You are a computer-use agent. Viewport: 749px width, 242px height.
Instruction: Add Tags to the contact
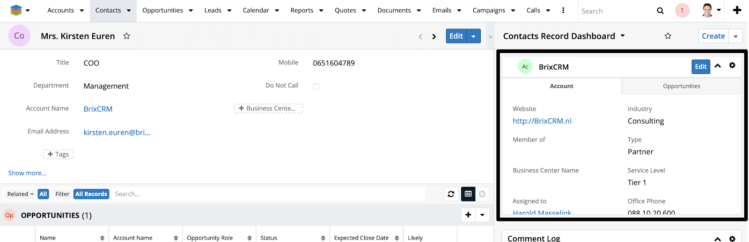tap(59, 154)
